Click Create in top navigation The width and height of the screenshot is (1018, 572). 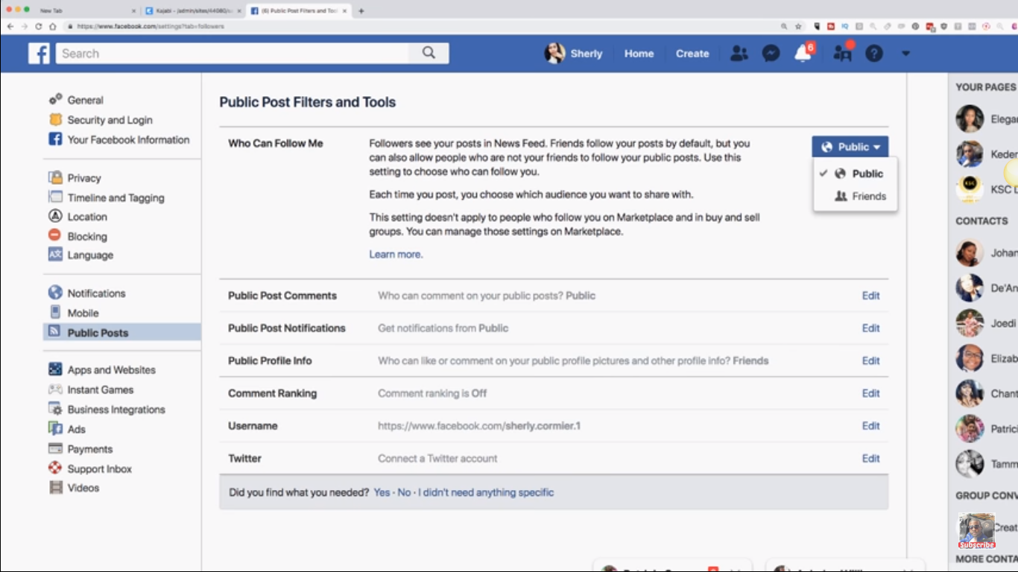[692, 54]
